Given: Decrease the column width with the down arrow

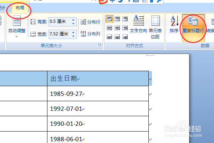Looking at the screenshot, I should point(73,36).
